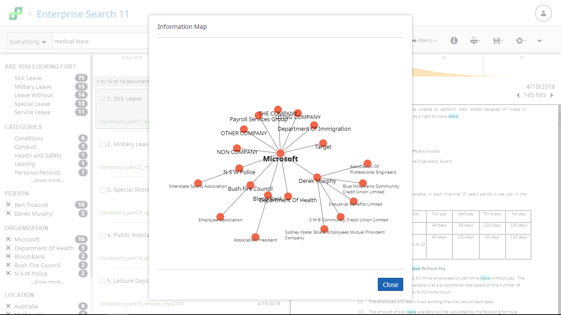This screenshot has height=315, width=561.
Task: Toggle checkbox for 2. Military Leave
Action: (x=103, y=144)
